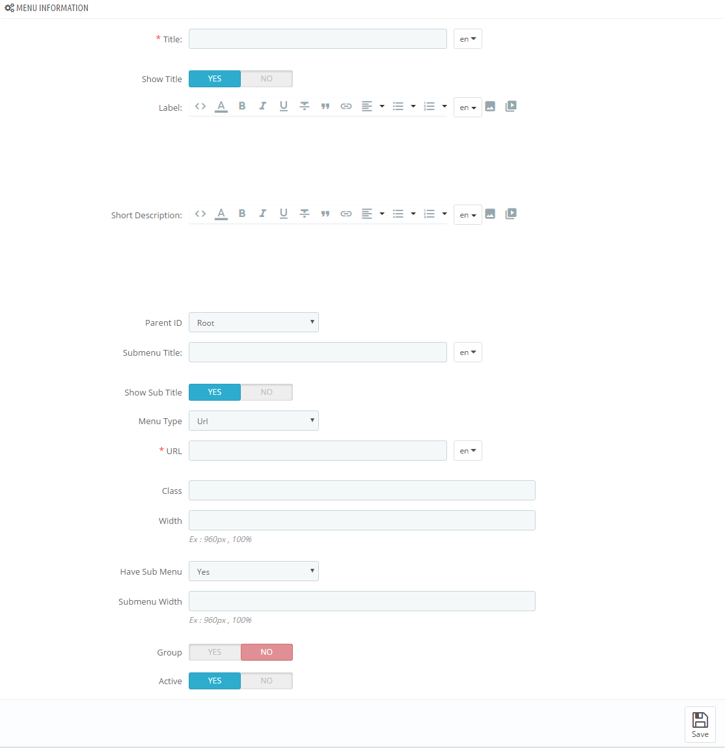
Task: Open the Parent ID dropdown
Action: click(253, 323)
